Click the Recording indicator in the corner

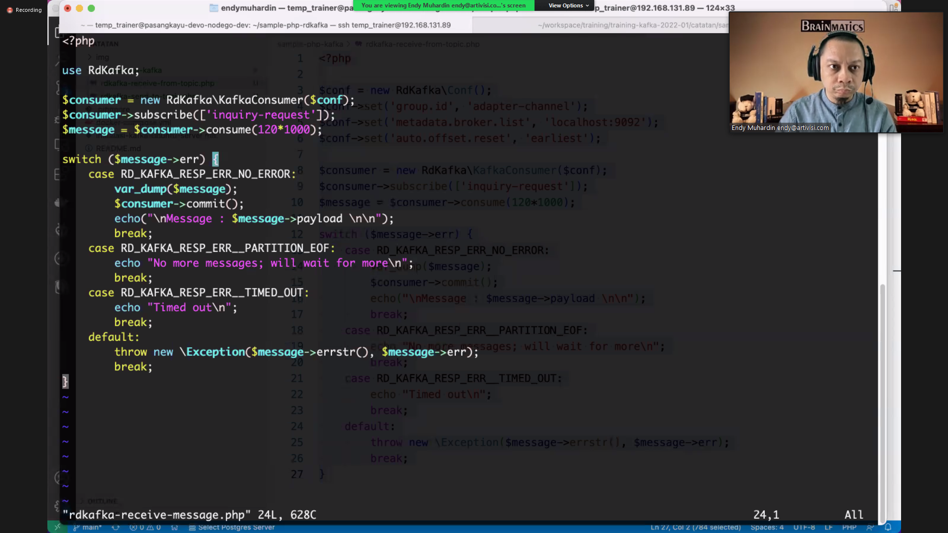[24, 10]
